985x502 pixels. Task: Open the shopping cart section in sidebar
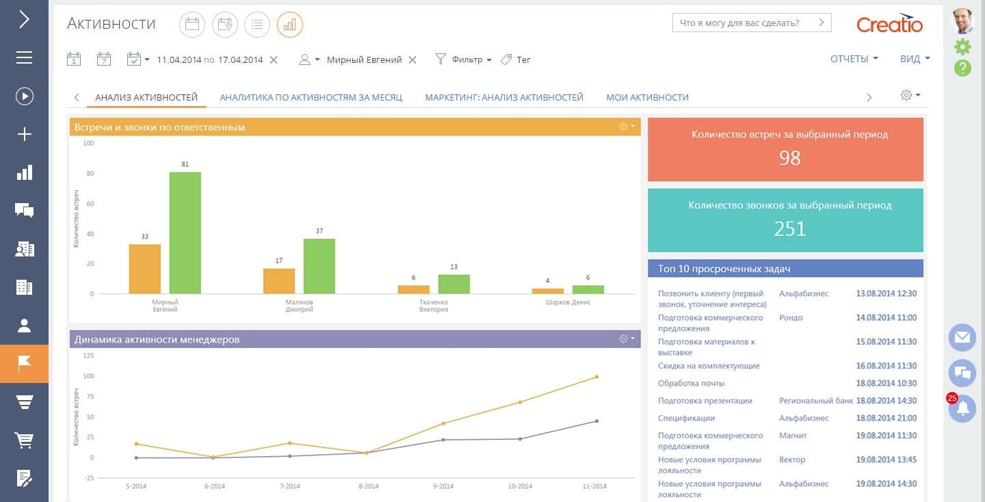(24, 440)
